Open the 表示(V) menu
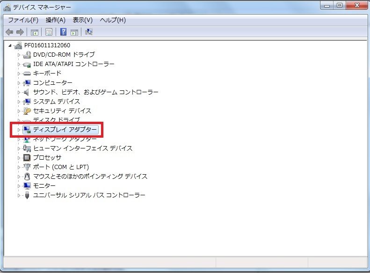The image size is (370, 273). coord(82,20)
